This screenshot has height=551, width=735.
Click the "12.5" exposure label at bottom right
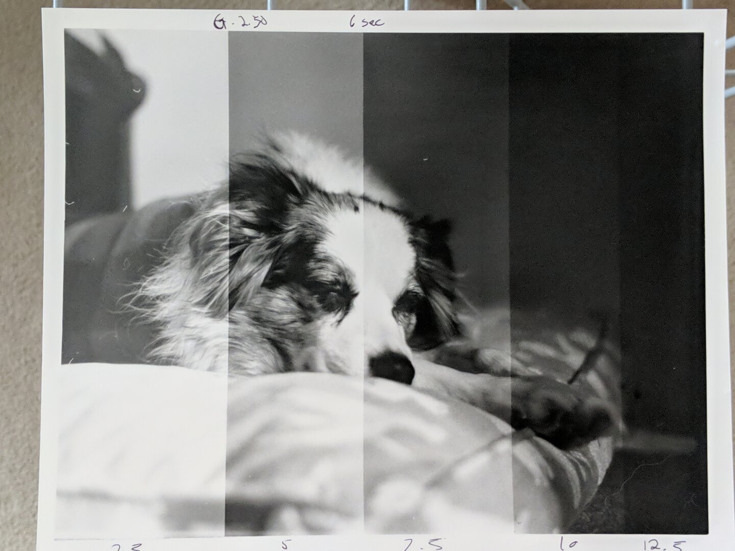[665, 544]
